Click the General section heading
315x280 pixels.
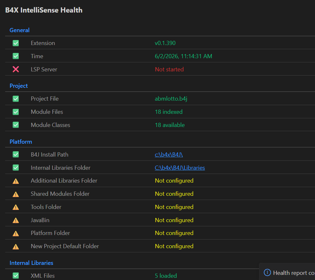[x=20, y=30]
